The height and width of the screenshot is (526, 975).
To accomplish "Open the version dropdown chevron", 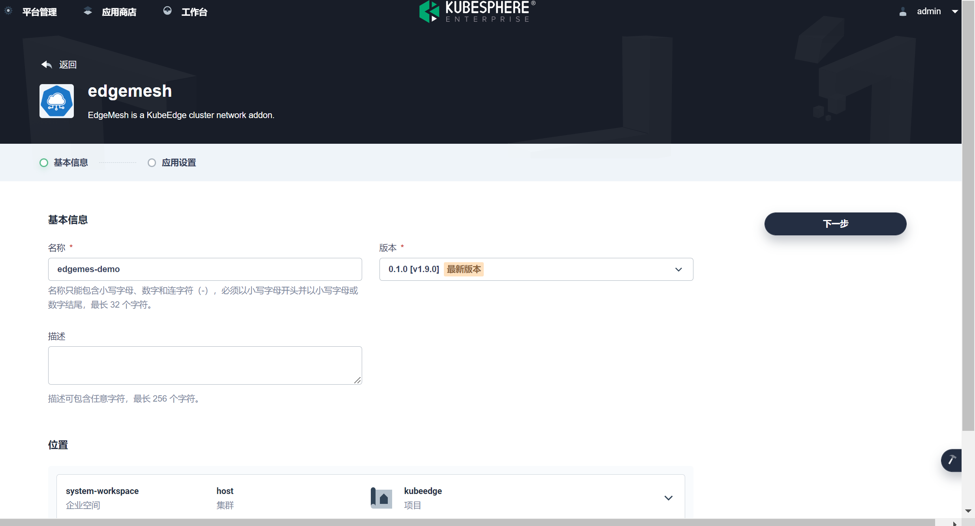I will pos(678,269).
